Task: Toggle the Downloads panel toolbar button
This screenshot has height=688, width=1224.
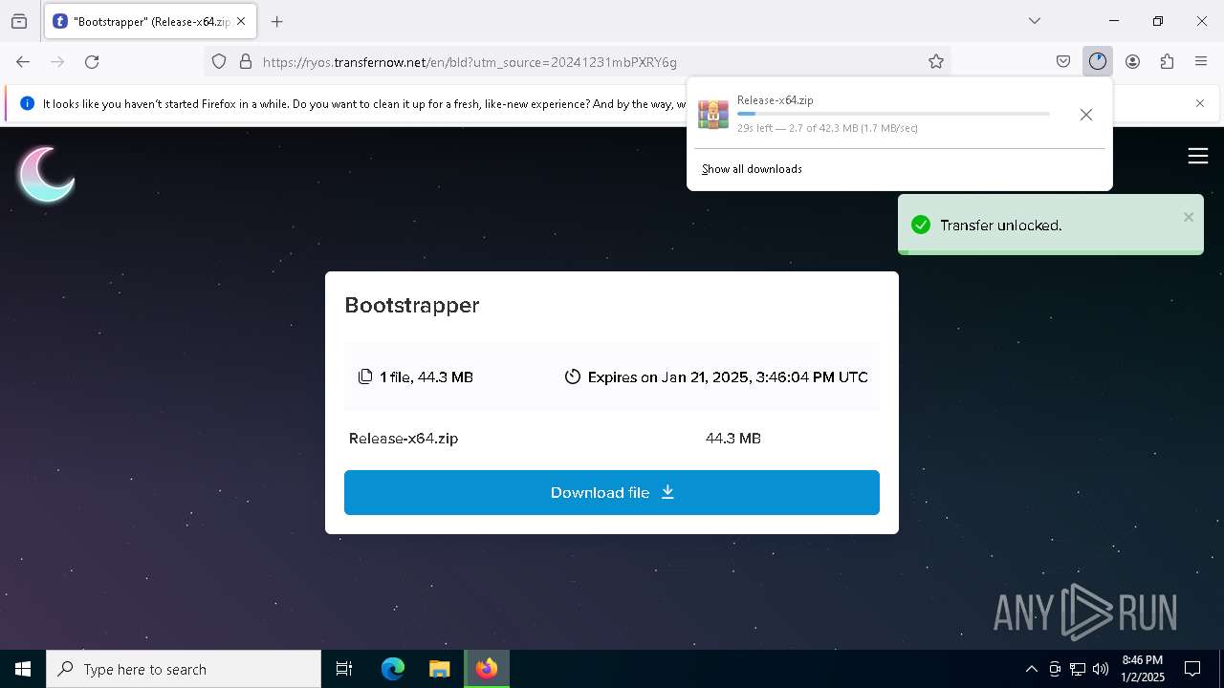Action: [x=1098, y=61]
